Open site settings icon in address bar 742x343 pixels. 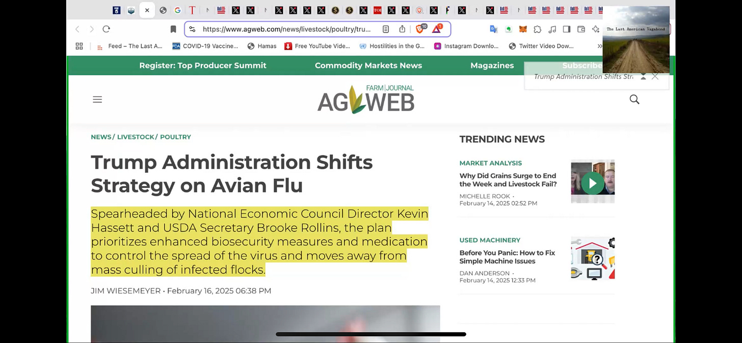coord(192,29)
